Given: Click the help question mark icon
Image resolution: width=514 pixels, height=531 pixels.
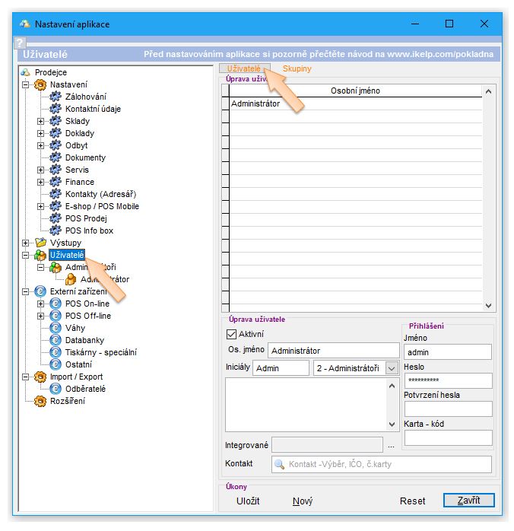Looking at the screenshot, I should point(21,43).
